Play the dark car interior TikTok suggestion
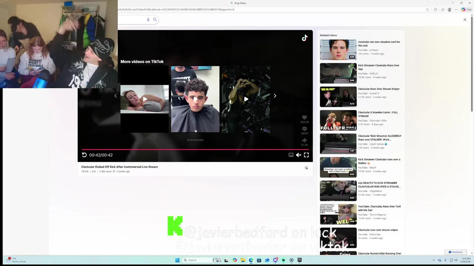474x266 pixels. pos(246,99)
